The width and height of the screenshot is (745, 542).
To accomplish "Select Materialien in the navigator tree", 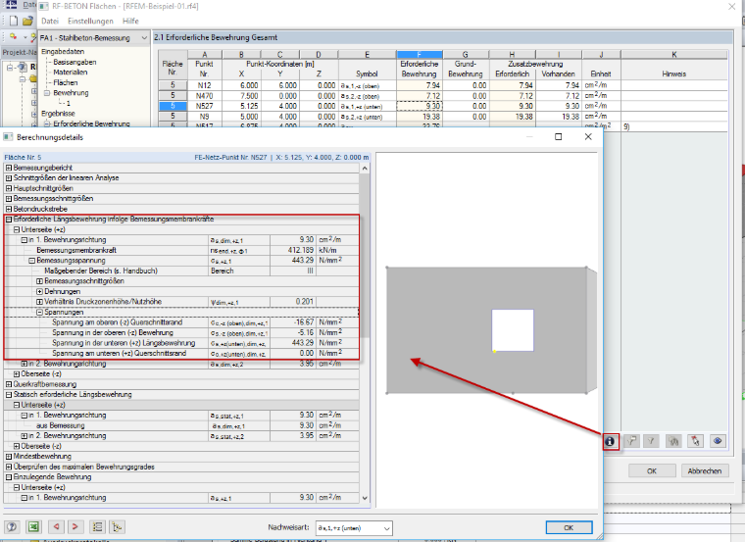I will [71, 73].
